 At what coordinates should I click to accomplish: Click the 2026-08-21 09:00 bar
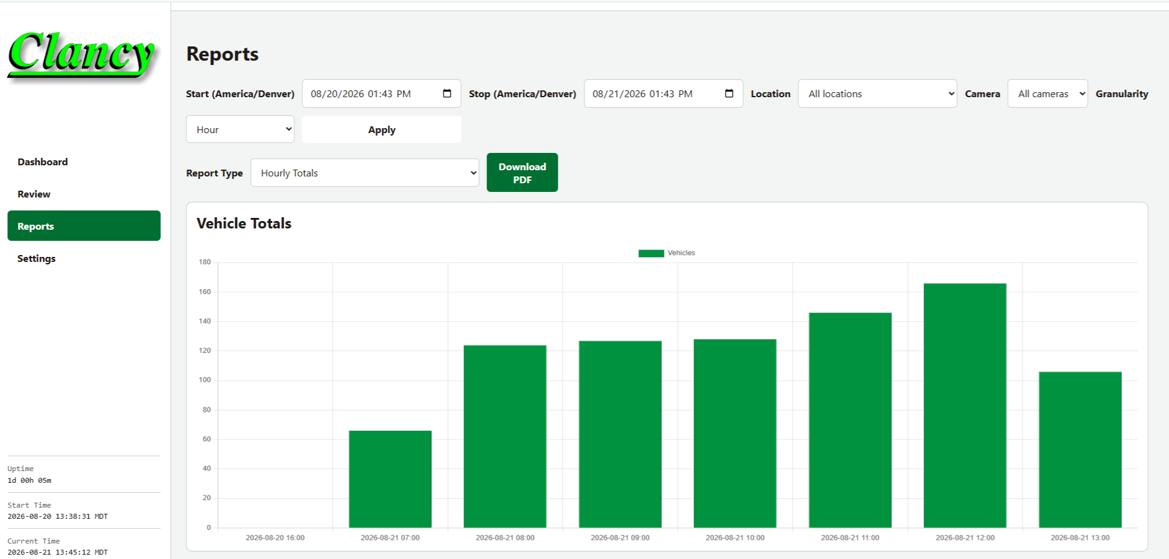coord(620,434)
